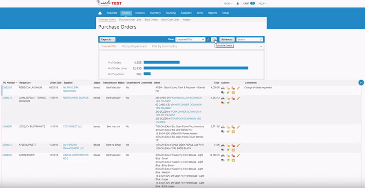Switch to Stock Orders tab
Screen dimensions: 365x188
151,20
